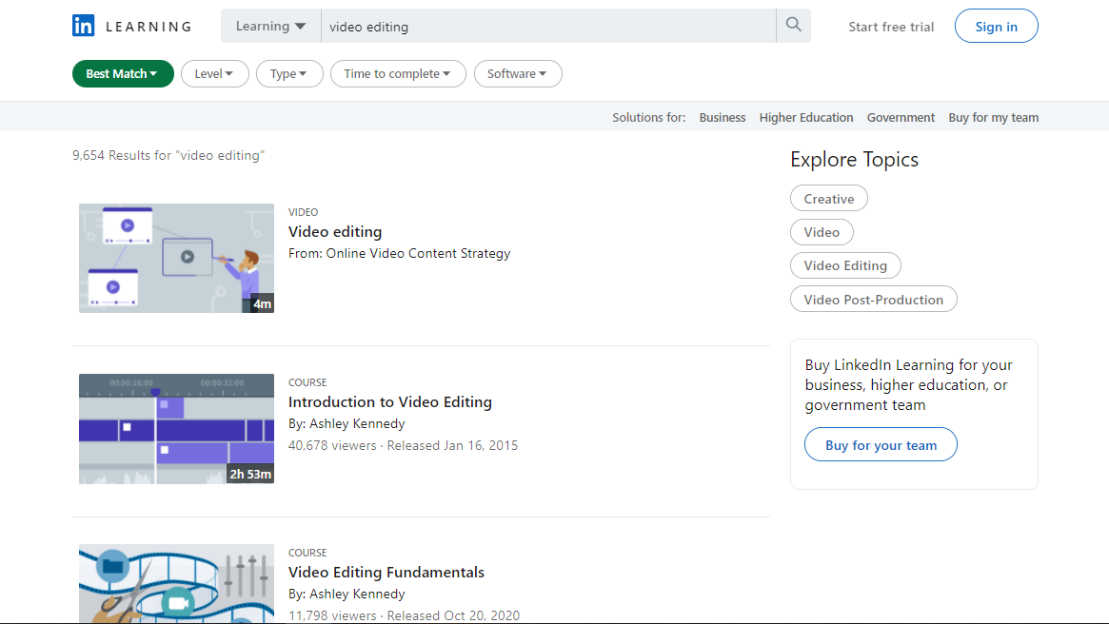Click the LEARNING wordmark text
Screen dimensions: 1109x624
pos(149,27)
